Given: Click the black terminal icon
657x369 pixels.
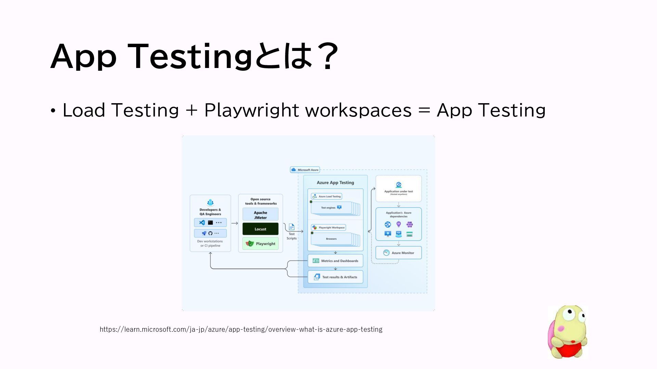Looking at the screenshot, I should [x=210, y=222].
